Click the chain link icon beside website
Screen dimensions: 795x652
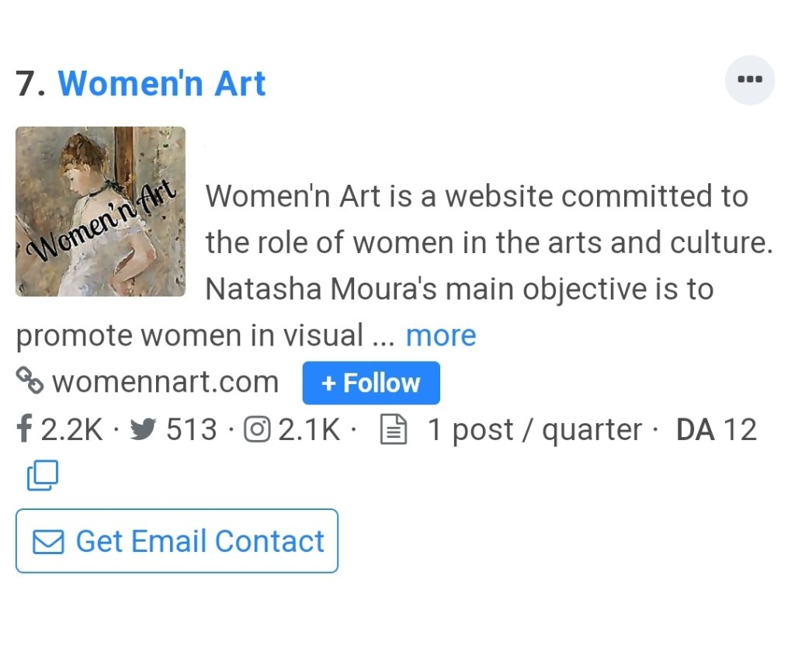click(30, 381)
